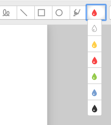The image size is (111, 125).
Task: Choose the rectangle shape tool
Action: pos(43,13)
